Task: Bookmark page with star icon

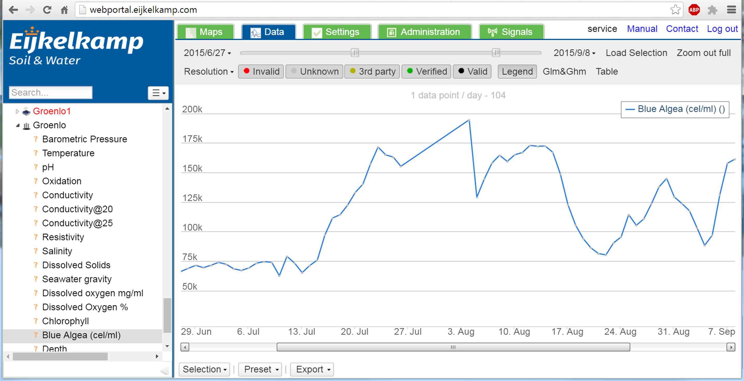Action: (x=675, y=10)
